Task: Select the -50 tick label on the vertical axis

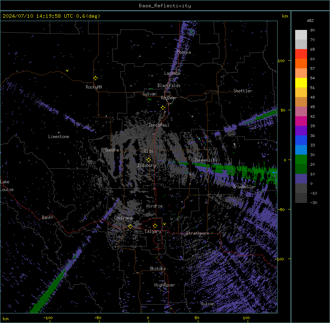Action: [x=281, y=209]
